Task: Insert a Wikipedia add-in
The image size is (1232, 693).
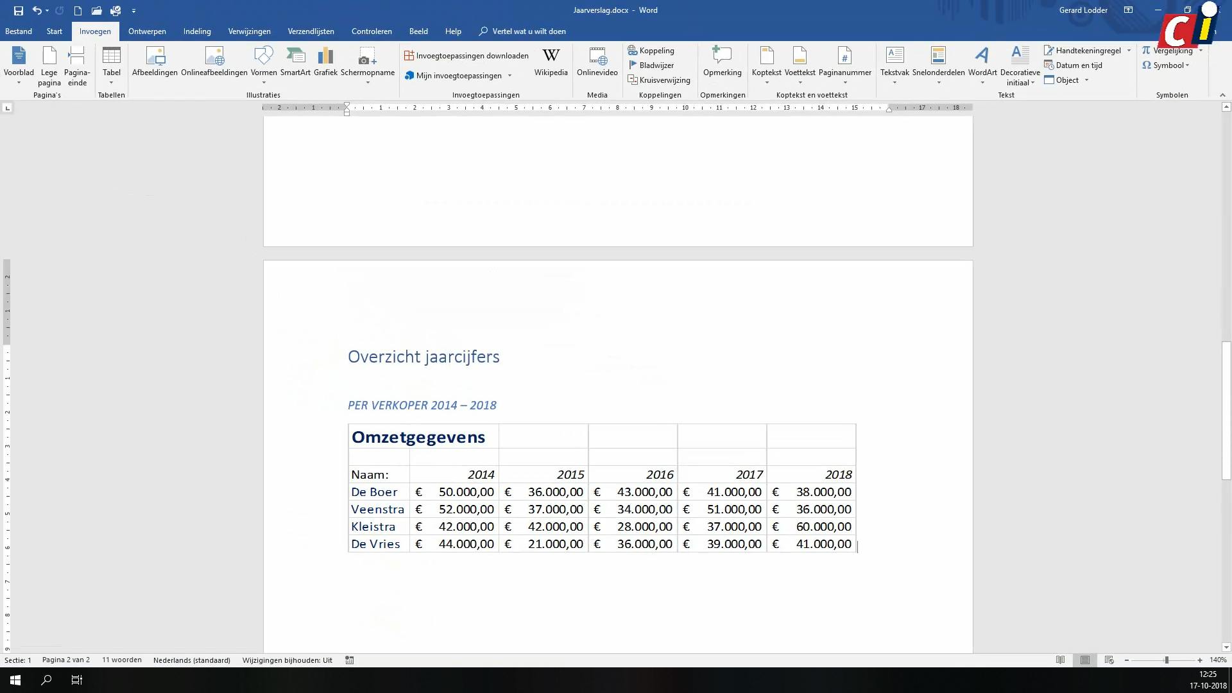Action: coord(551,64)
